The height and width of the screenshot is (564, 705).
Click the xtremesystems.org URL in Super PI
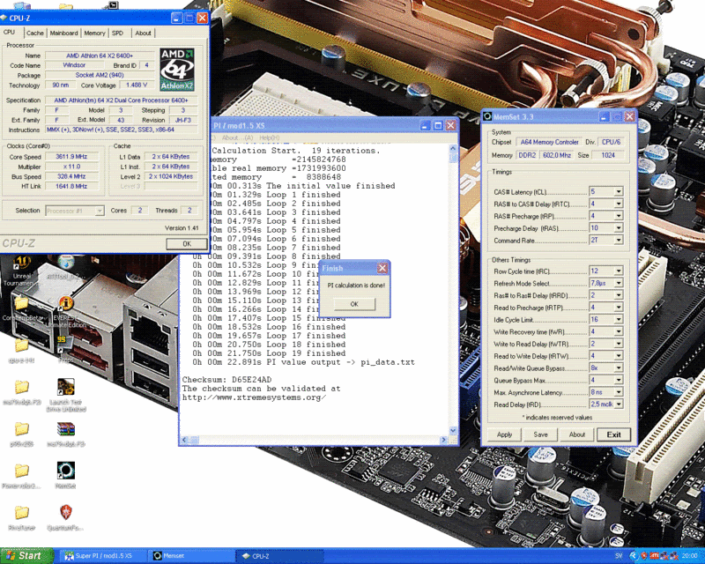point(254,397)
